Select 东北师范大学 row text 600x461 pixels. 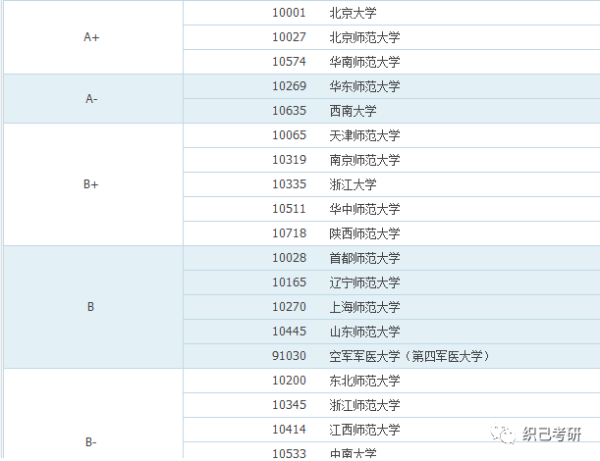(364, 381)
